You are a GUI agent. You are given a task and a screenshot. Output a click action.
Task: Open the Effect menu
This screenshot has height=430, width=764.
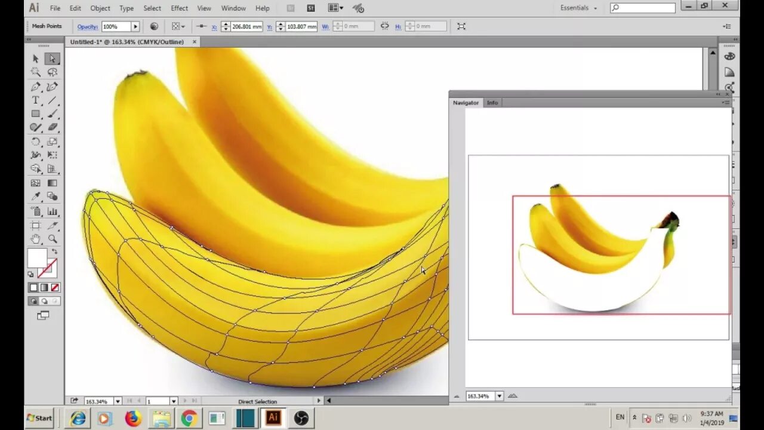point(179,8)
